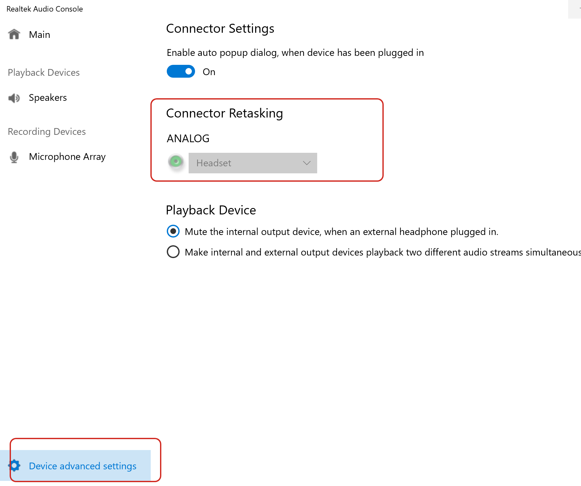Image resolution: width=581 pixels, height=486 pixels.
Task: Click the Device advanced settings gear icon
Action: (x=15, y=465)
